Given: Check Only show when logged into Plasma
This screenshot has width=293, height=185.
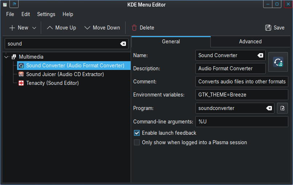Looking at the screenshot, I should [137, 142].
